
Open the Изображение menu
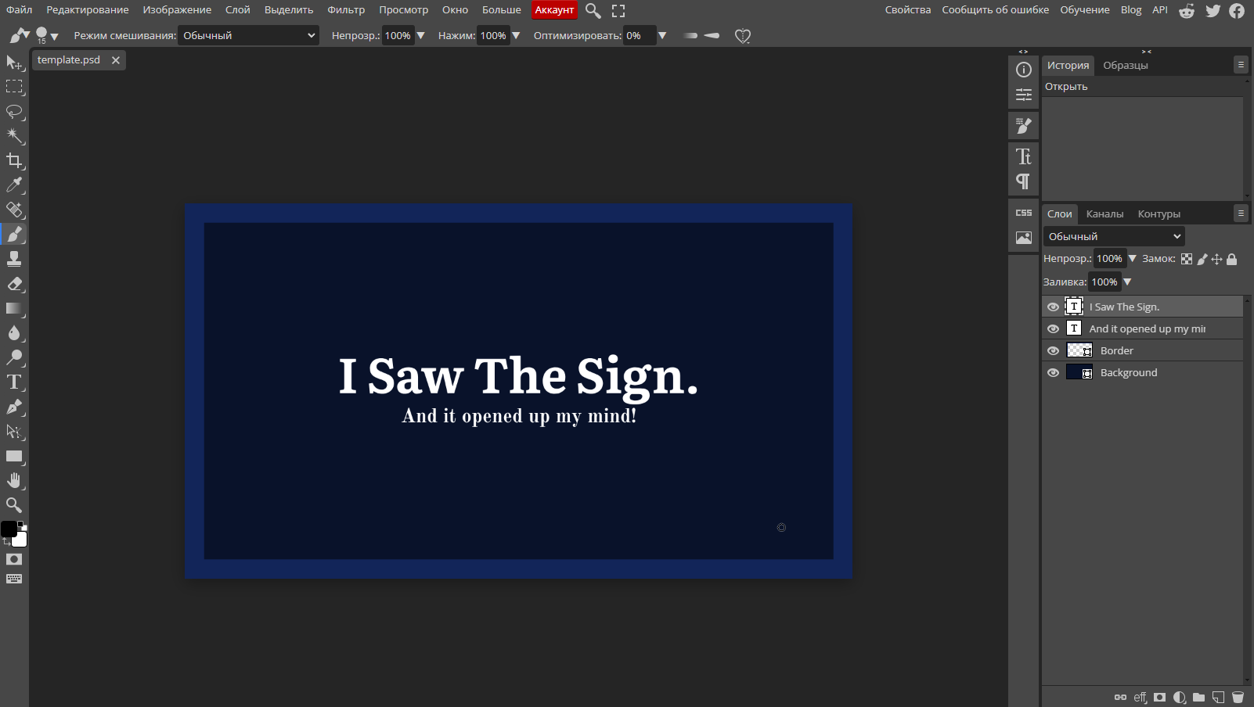pyautogui.click(x=177, y=9)
